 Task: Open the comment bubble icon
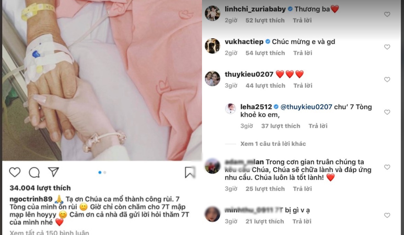[34, 173]
